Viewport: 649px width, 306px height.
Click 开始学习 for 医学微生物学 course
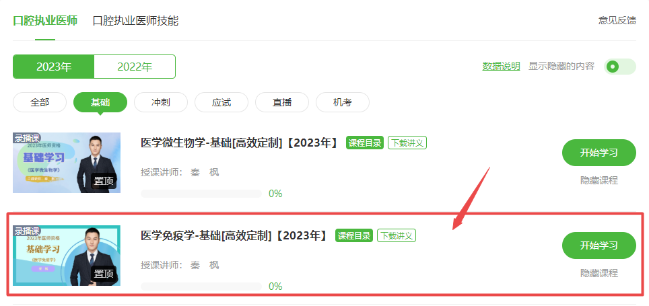point(599,153)
